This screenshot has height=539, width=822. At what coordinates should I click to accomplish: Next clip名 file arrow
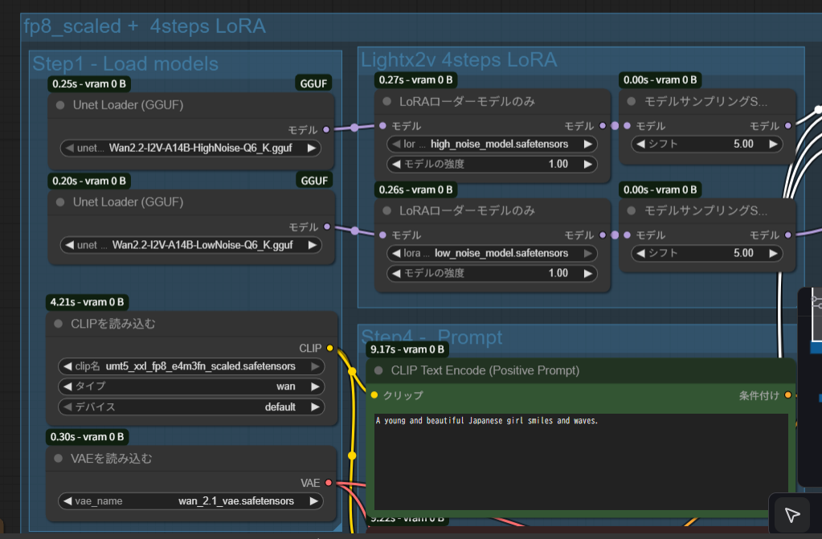(x=315, y=366)
